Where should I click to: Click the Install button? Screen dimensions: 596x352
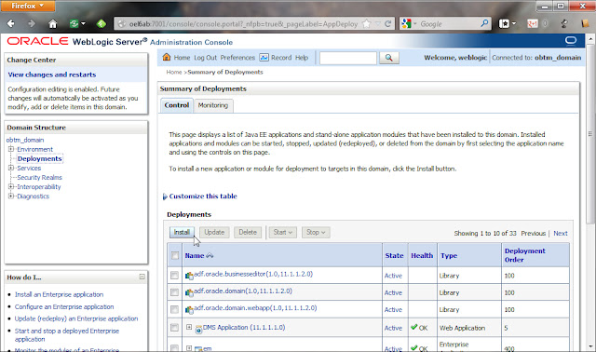[183, 232]
